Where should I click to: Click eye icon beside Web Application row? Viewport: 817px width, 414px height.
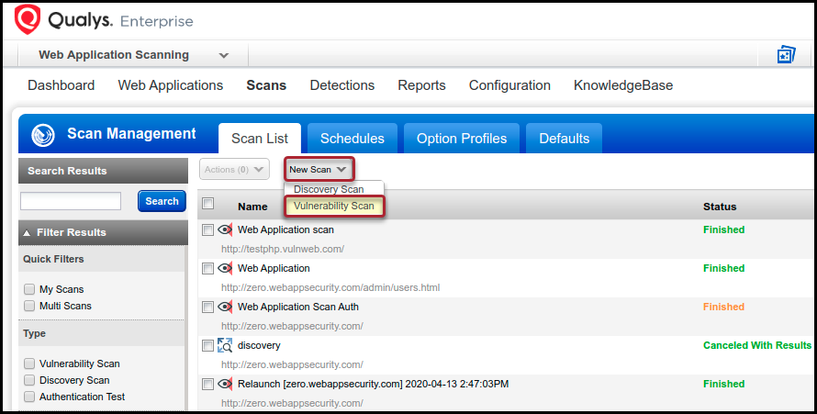pyautogui.click(x=225, y=268)
